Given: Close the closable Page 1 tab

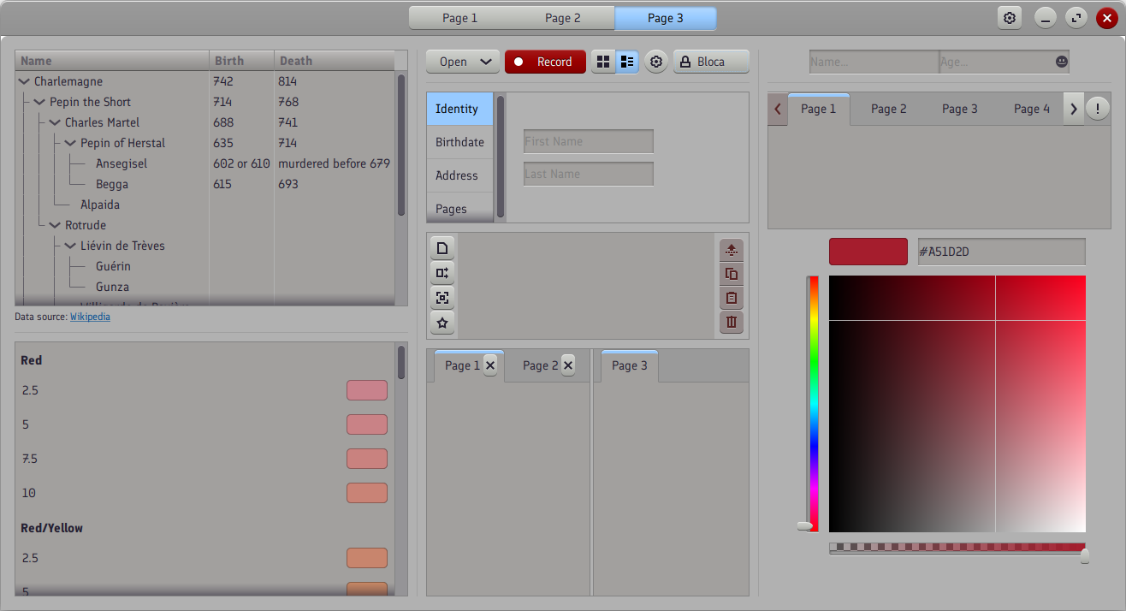Looking at the screenshot, I should coord(490,365).
